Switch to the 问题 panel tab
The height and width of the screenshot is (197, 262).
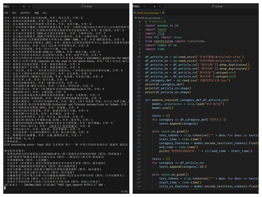[6, 13]
